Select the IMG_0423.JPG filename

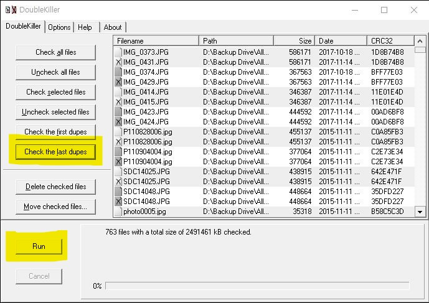[146, 112]
